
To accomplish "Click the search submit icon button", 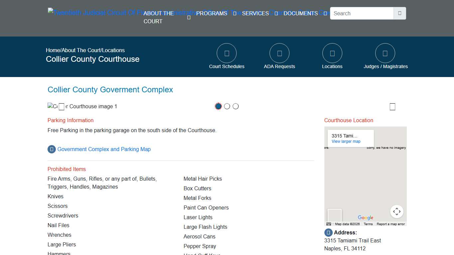I will point(399,13).
